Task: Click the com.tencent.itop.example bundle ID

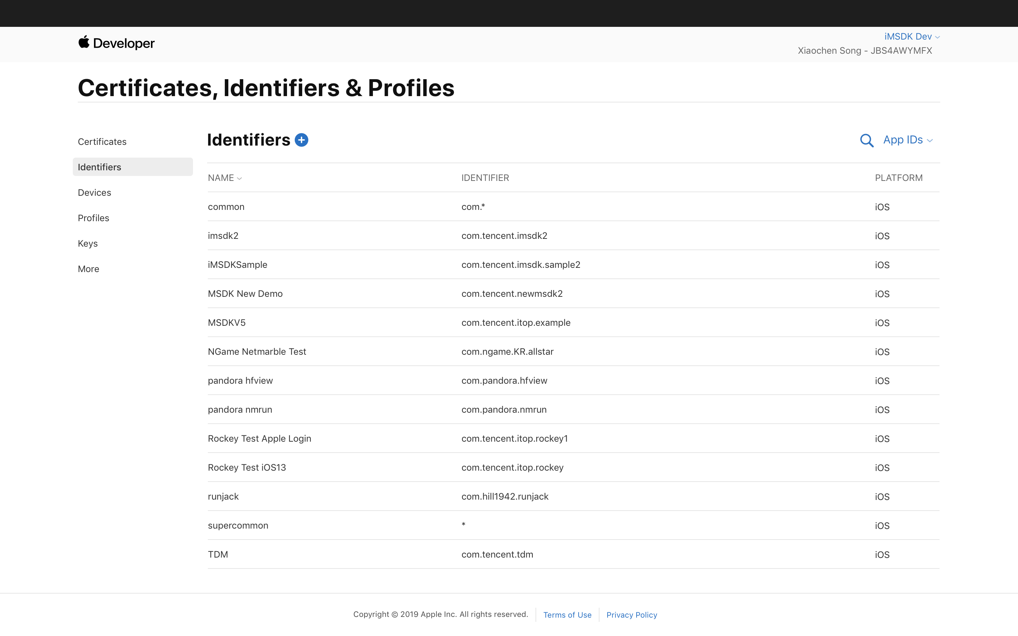Action: [516, 323]
